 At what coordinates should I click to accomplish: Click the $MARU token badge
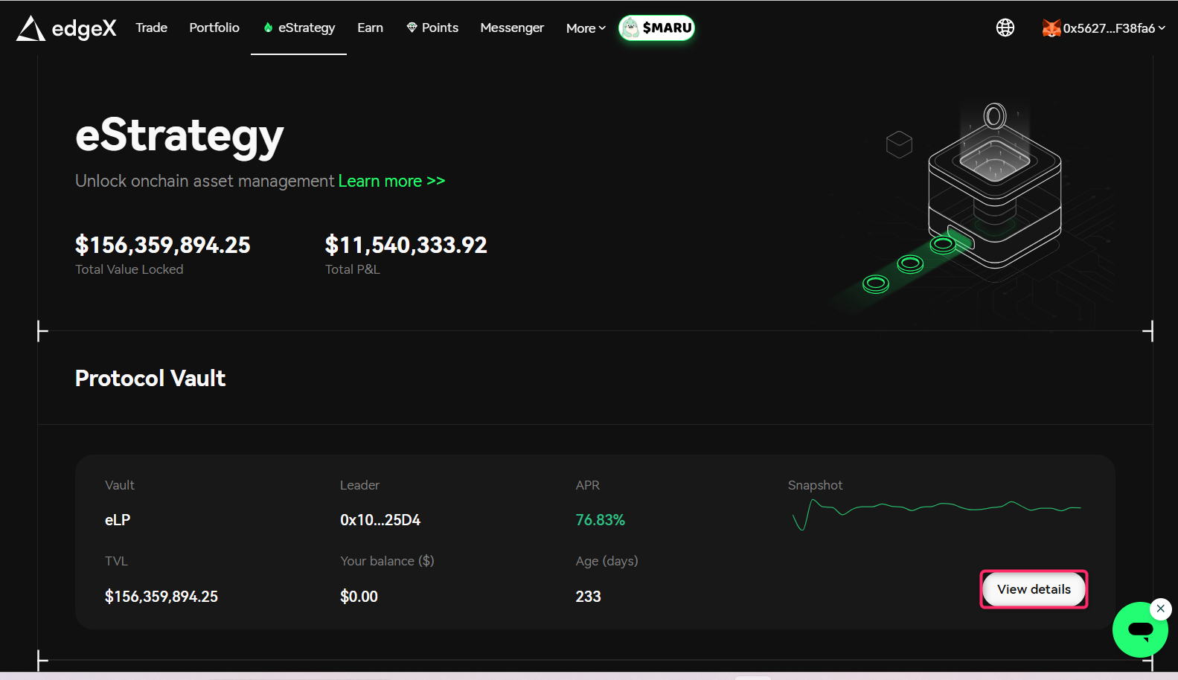(656, 28)
